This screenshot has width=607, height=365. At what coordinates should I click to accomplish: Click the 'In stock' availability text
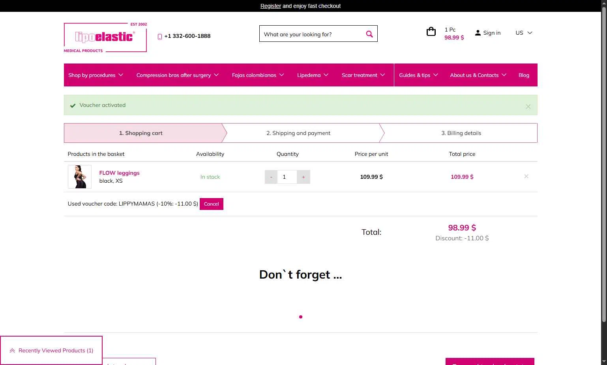[210, 177]
